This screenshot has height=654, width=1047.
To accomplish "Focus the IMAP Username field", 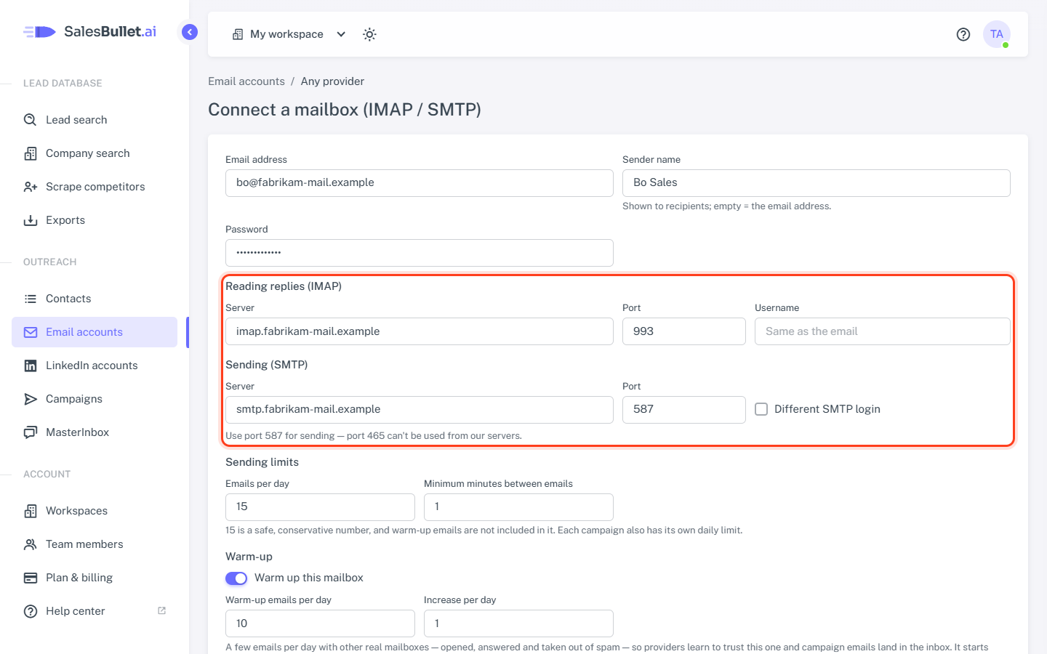I will pyautogui.click(x=883, y=331).
